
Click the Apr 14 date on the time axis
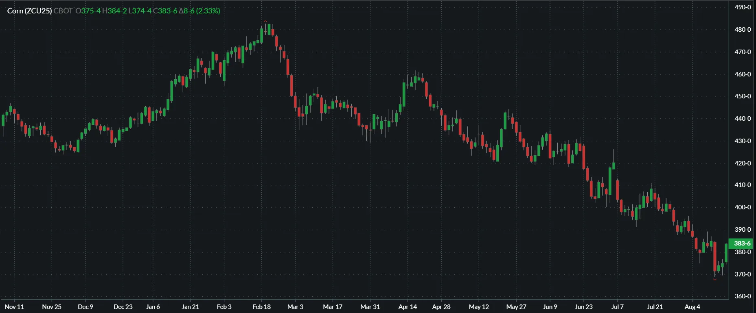(408, 307)
